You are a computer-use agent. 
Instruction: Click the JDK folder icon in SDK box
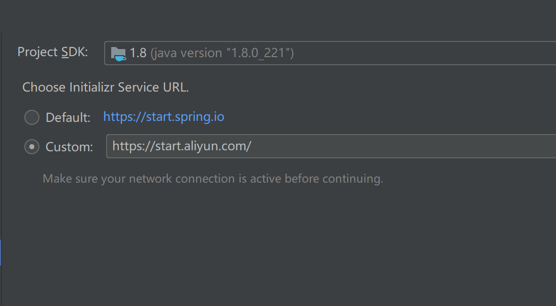click(118, 54)
